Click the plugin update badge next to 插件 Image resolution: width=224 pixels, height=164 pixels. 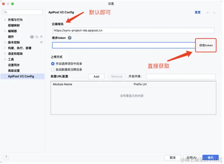32,37
